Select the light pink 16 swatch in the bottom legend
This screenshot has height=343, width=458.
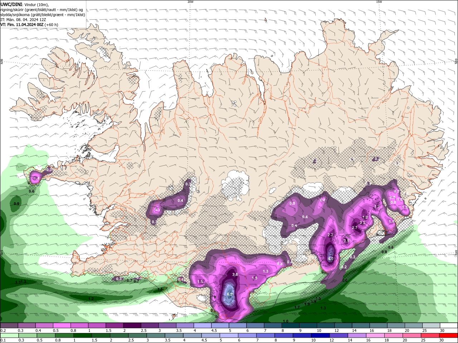(x=375, y=335)
